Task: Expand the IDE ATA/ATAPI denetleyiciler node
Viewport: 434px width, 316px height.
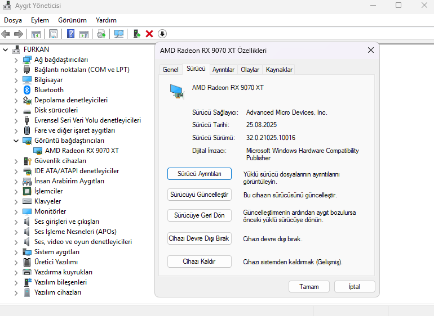Action: [x=16, y=171]
